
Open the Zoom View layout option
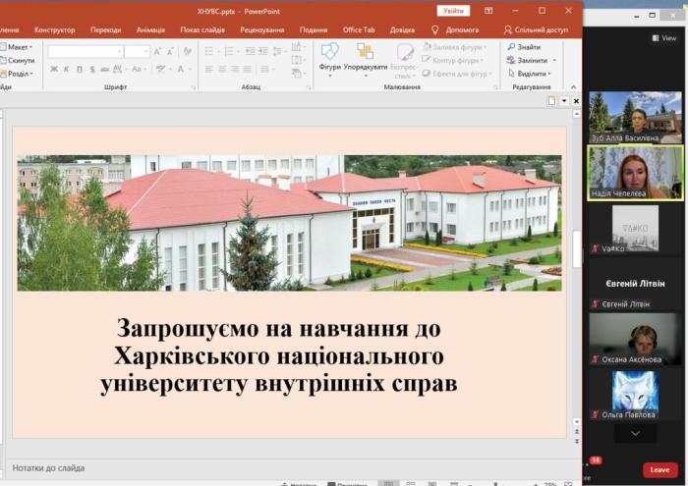click(664, 38)
